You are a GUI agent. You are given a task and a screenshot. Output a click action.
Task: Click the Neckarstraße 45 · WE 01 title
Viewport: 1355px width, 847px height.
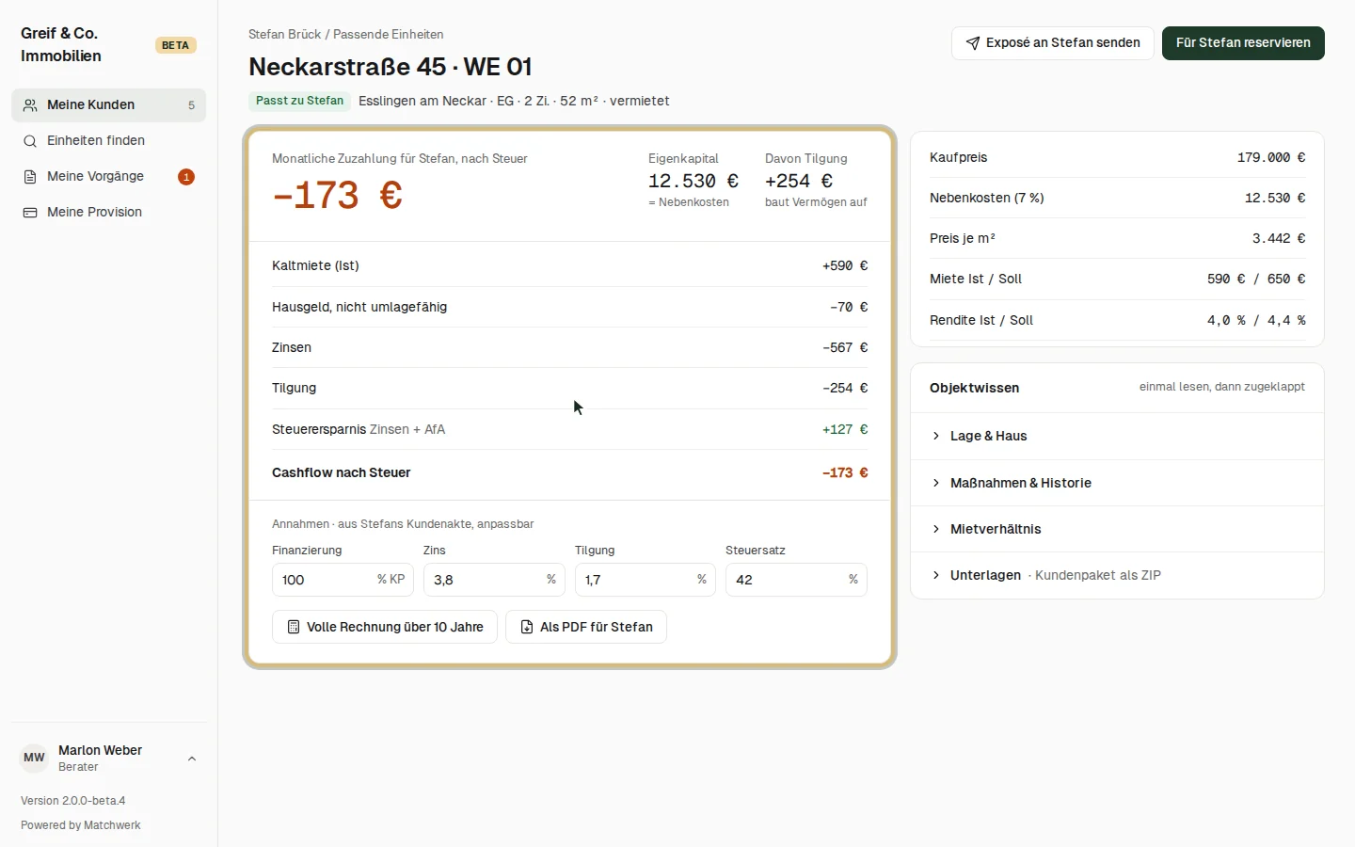pos(391,67)
